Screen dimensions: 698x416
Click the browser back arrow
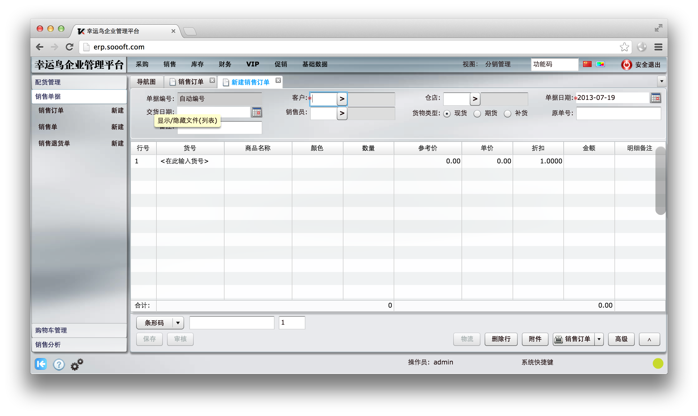coord(40,47)
